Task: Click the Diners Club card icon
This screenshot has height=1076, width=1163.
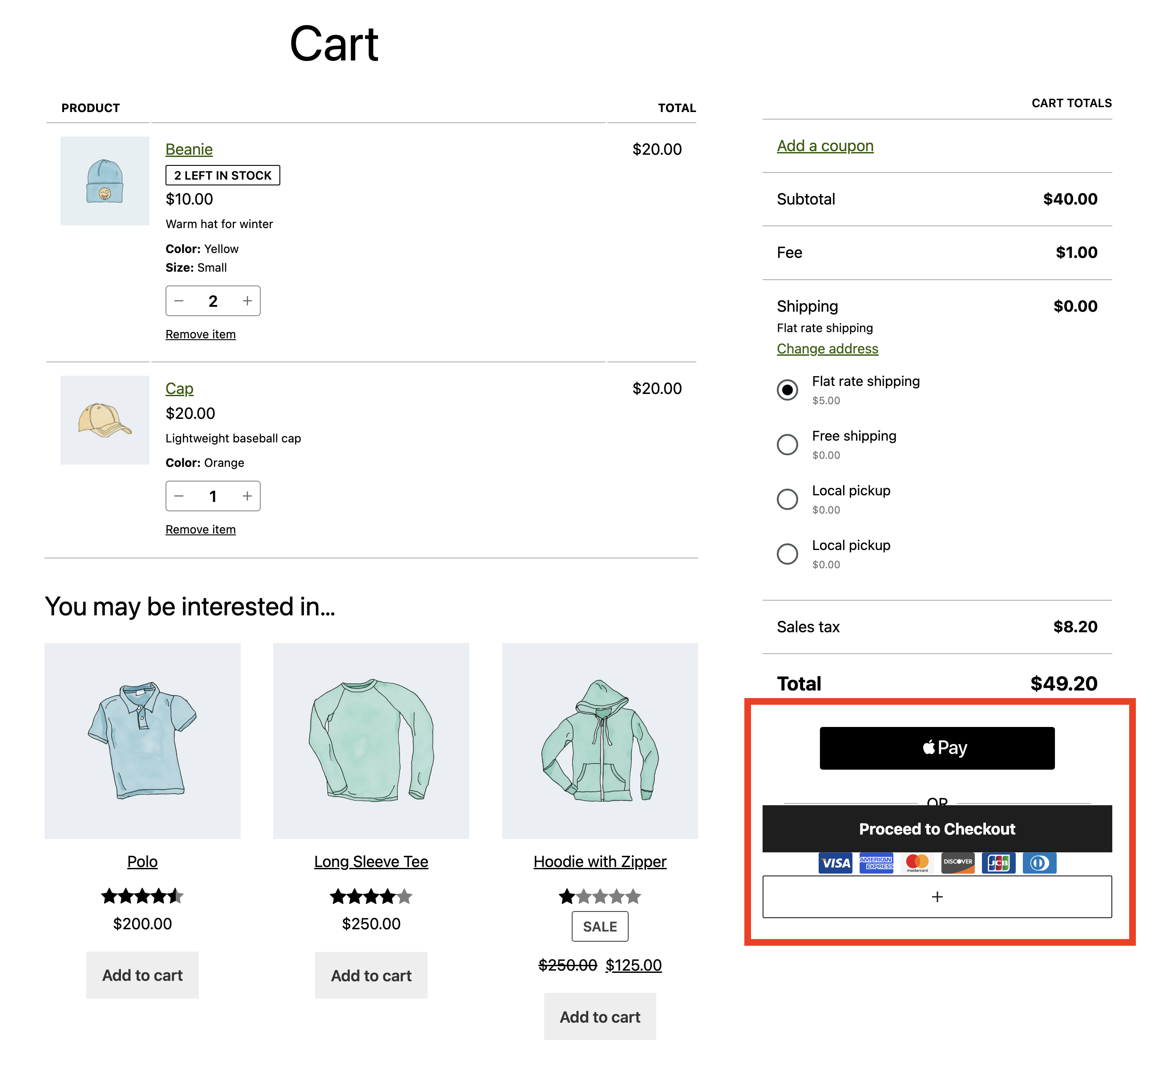Action: tap(1039, 863)
